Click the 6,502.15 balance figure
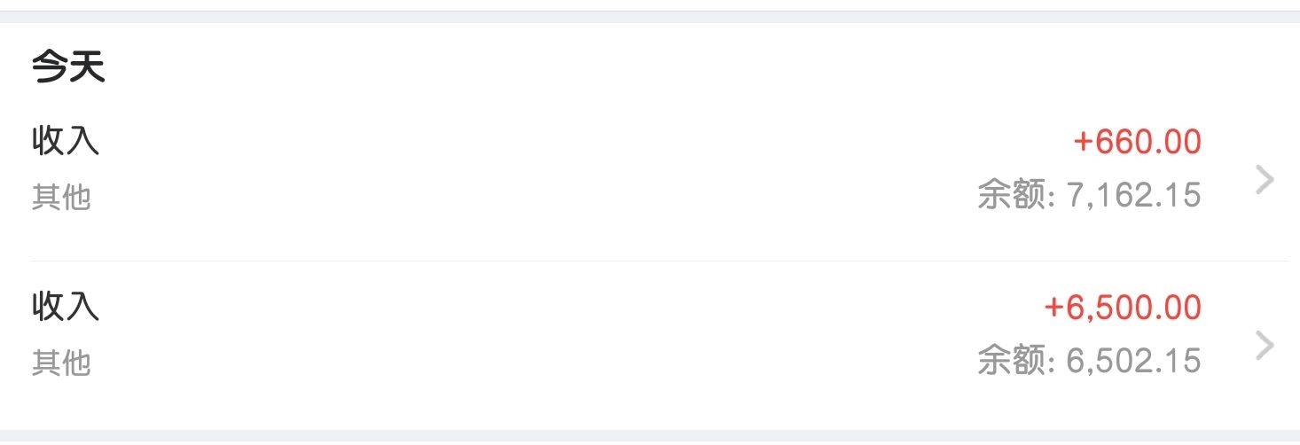 point(1134,360)
